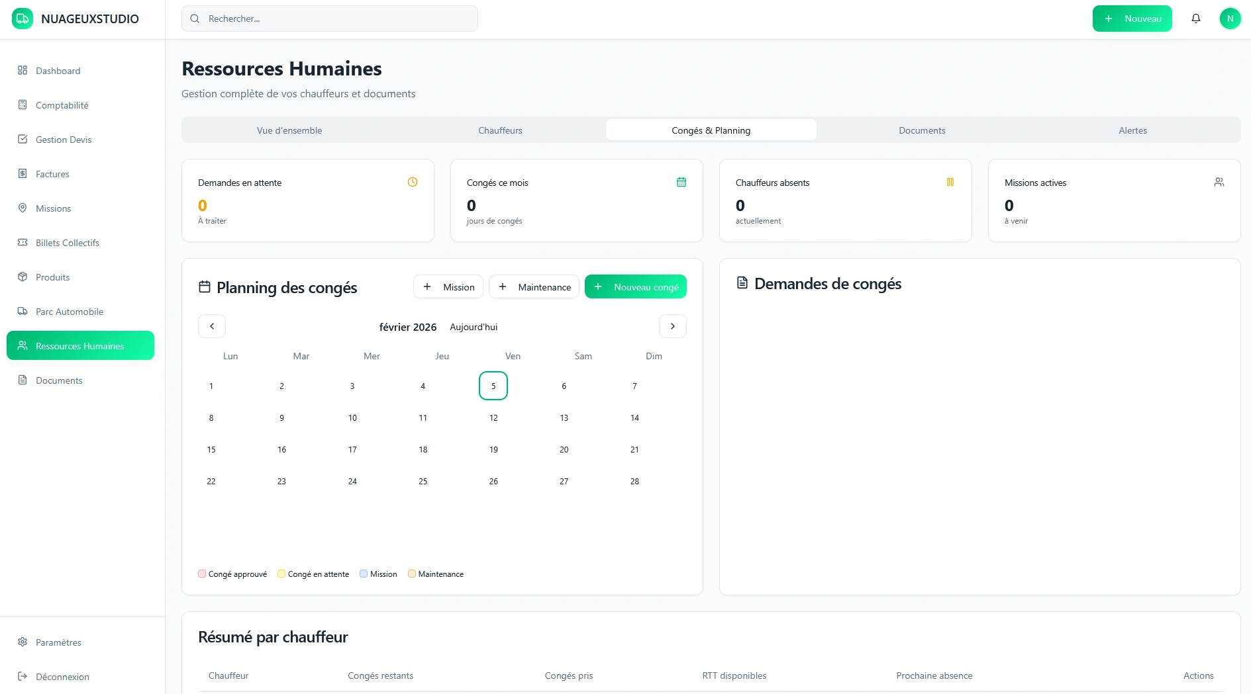Viewport: 1251px width, 694px height.
Task: Open the Documents tab
Action: pyautogui.click(x=921, y=130)
